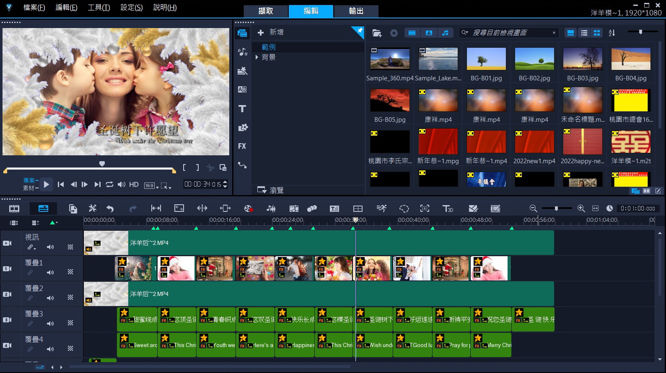Open the 檔案(F) menu
666x373 pixels.
[x=34, y=8]
